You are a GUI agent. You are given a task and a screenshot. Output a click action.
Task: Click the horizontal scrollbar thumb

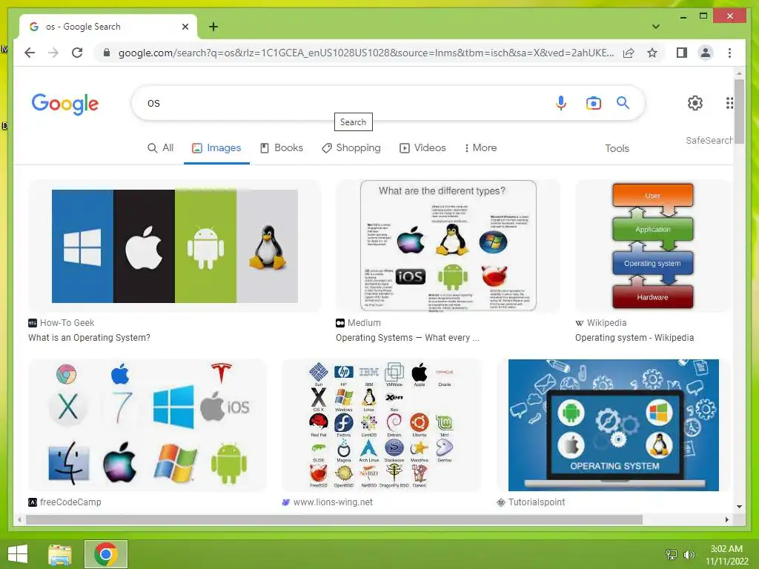tap(334, 519)
